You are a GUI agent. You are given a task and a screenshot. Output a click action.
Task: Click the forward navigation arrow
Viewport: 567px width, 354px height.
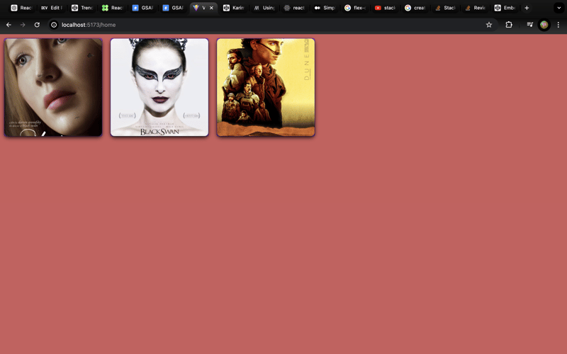pyautogui.click(x=23, y=25)
